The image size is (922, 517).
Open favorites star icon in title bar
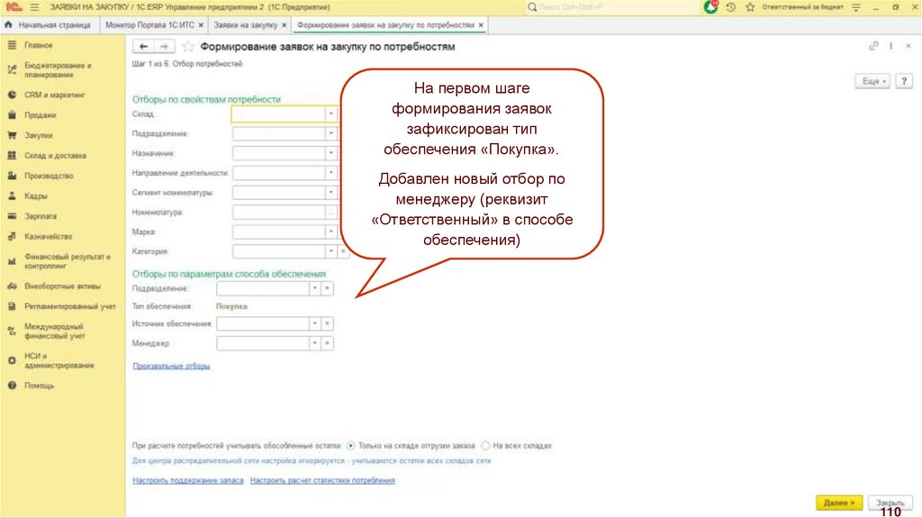tap(750, 7)
